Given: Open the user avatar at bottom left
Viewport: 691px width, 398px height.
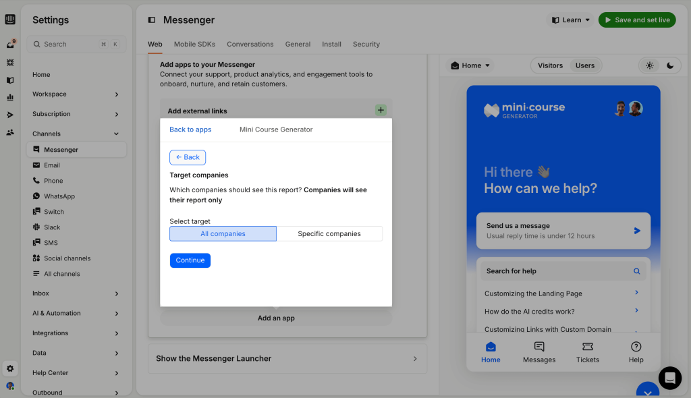Looking at the screenshot, I should [10, 386].
